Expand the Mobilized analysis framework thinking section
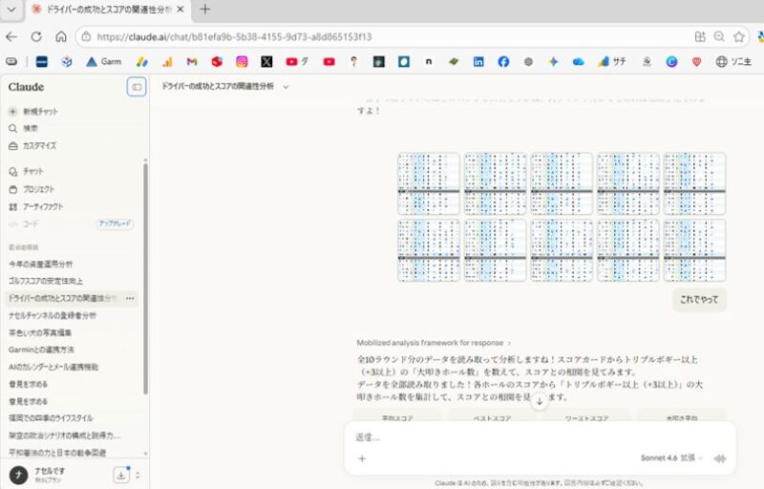 tap(435, 342)
